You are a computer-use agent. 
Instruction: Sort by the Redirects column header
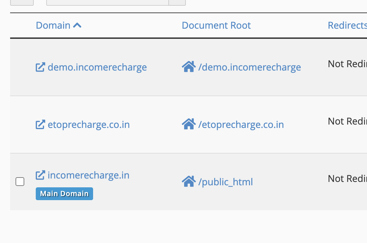[347, 25]
